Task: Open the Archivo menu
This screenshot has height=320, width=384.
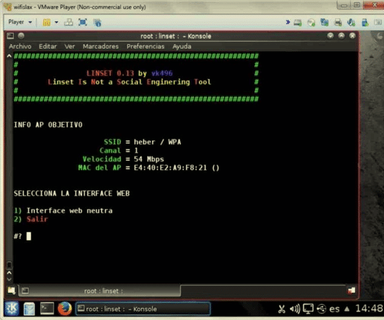Action: 20,47
